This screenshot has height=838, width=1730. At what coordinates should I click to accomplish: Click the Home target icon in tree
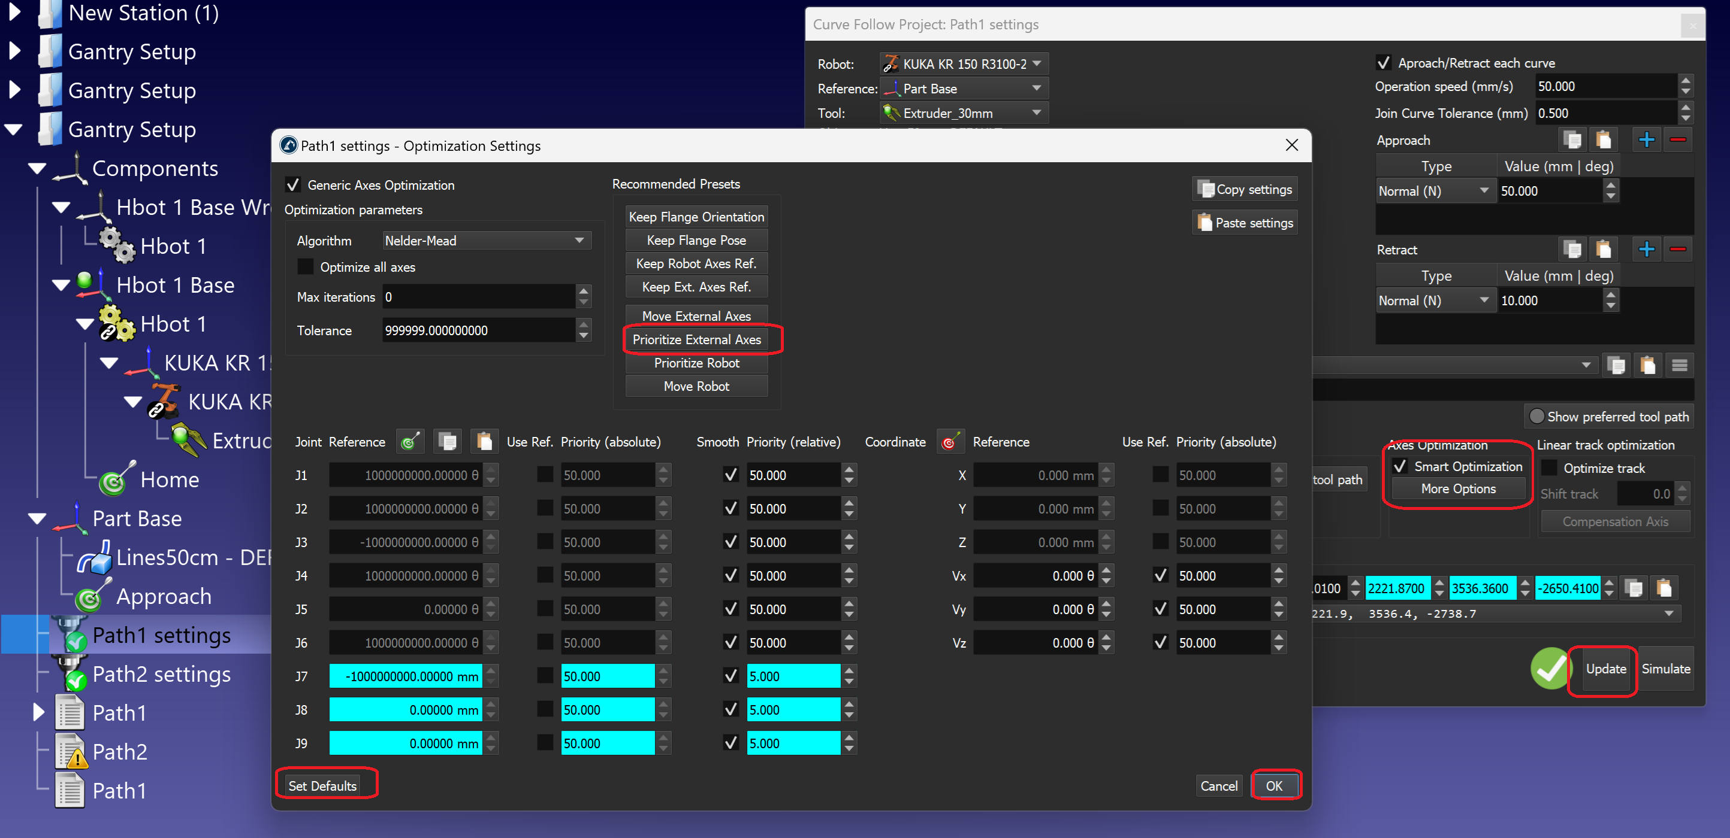click(114, 481)
